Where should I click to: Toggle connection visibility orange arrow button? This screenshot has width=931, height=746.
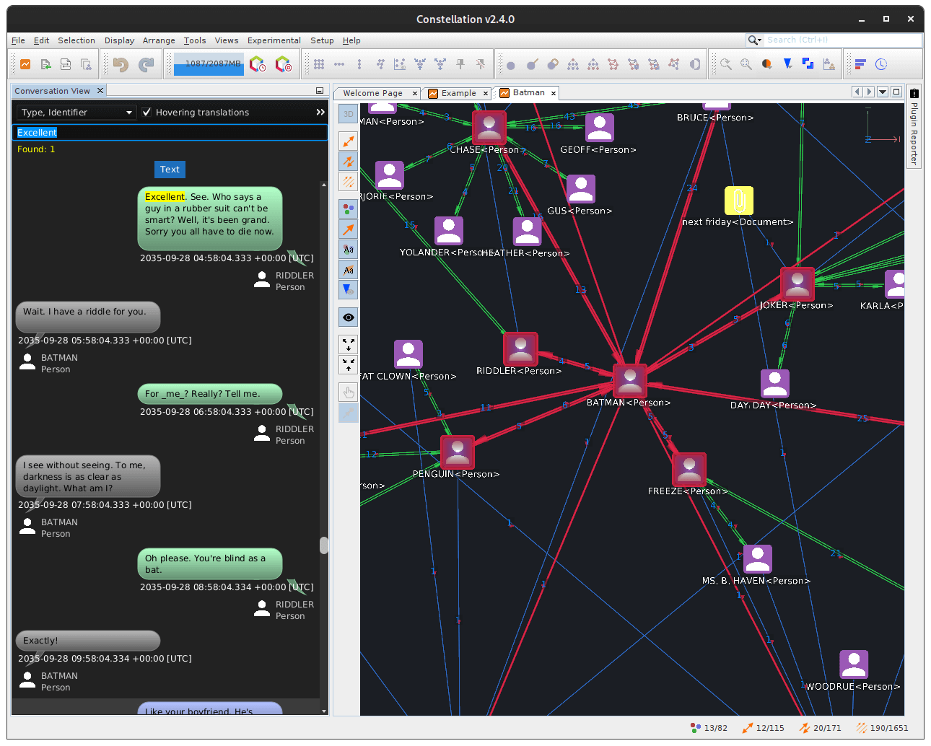point(349,229)
